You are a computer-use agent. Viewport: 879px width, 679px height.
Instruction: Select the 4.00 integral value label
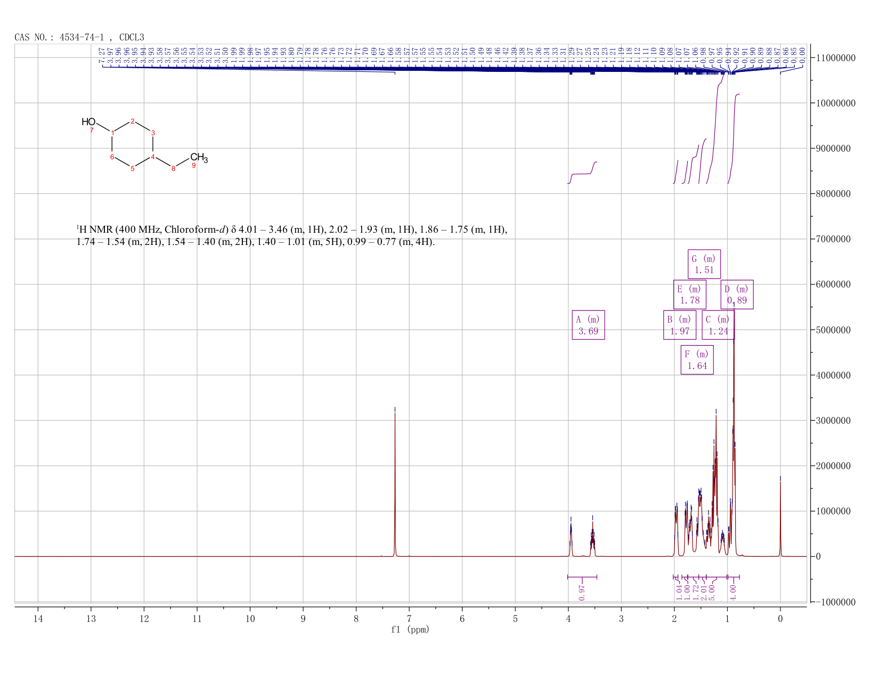[x=732, y=592]
